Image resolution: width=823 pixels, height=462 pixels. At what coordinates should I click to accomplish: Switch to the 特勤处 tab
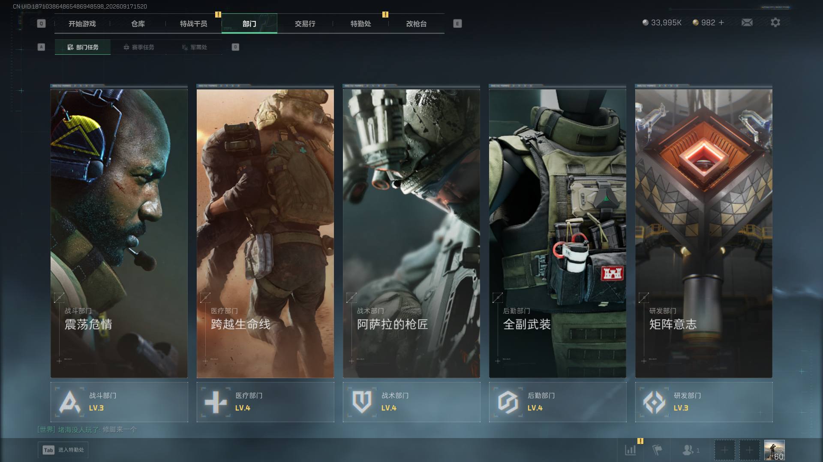click(361, 24)
